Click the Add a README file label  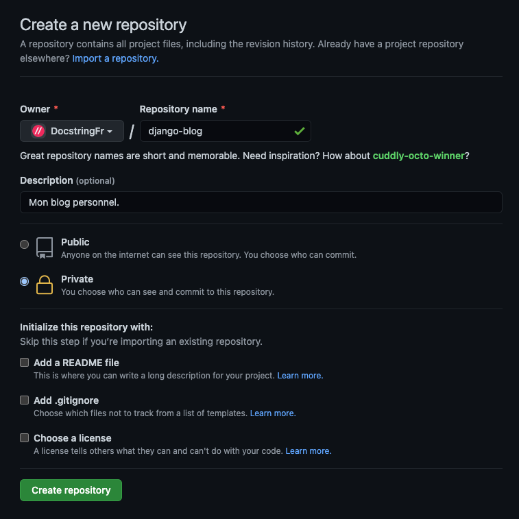77,363
